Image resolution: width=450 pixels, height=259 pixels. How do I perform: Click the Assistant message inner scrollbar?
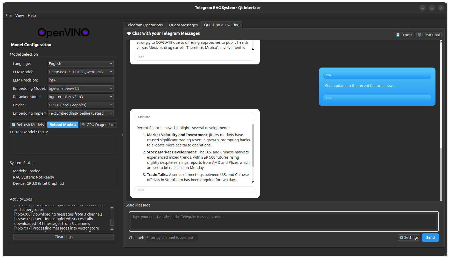point(253,145)
